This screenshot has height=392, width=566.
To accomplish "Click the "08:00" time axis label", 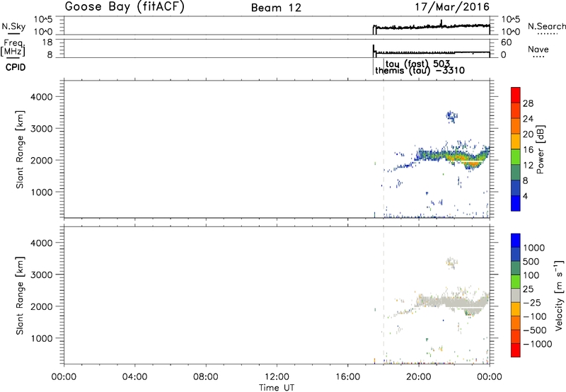I will click(x=205, y=377).
